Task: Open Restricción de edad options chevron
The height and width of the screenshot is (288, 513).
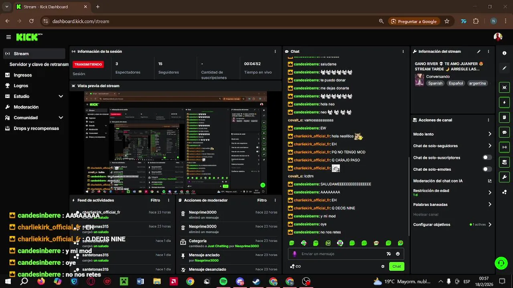Action: (x=489, y=192)
